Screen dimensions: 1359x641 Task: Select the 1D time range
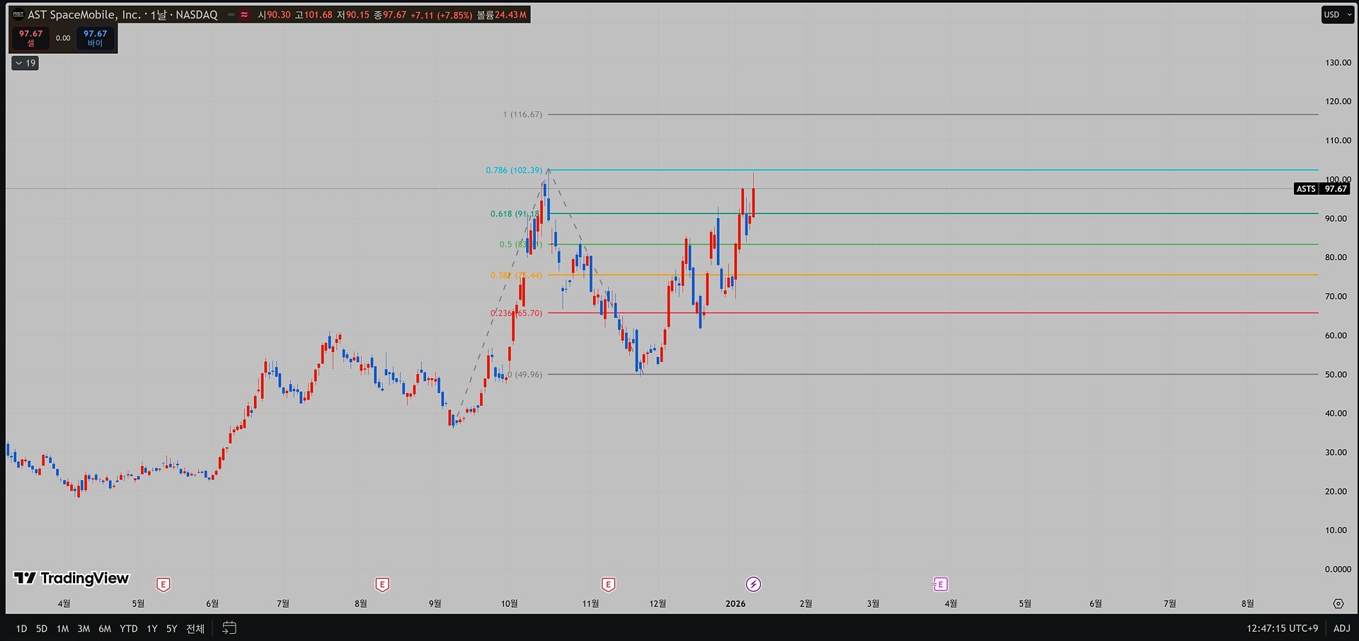coord(21,628)
